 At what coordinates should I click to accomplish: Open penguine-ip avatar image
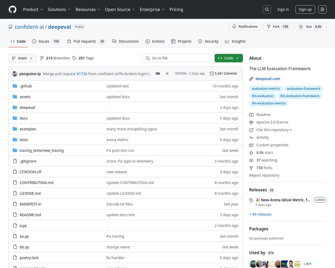click(15, 74)
